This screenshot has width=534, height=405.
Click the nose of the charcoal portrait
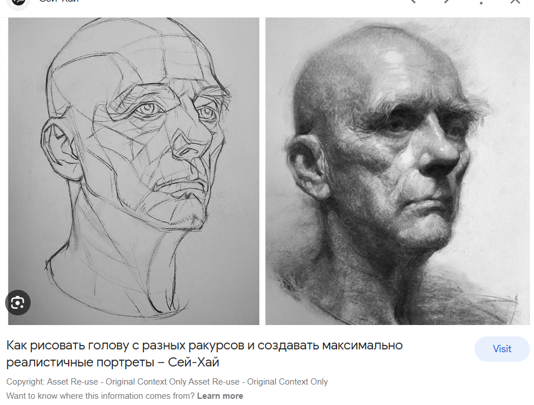pos(439,153)
